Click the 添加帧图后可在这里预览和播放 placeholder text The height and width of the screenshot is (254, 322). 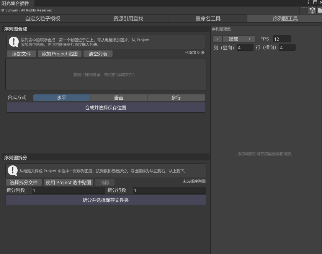[x=265, y=154]
